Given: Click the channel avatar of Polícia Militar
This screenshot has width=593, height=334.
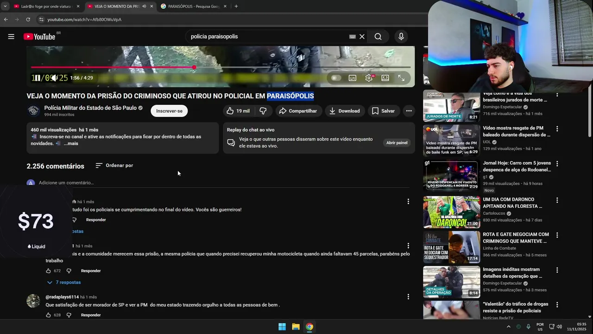Looking at the screenshot, I should (x=33, y=111).
